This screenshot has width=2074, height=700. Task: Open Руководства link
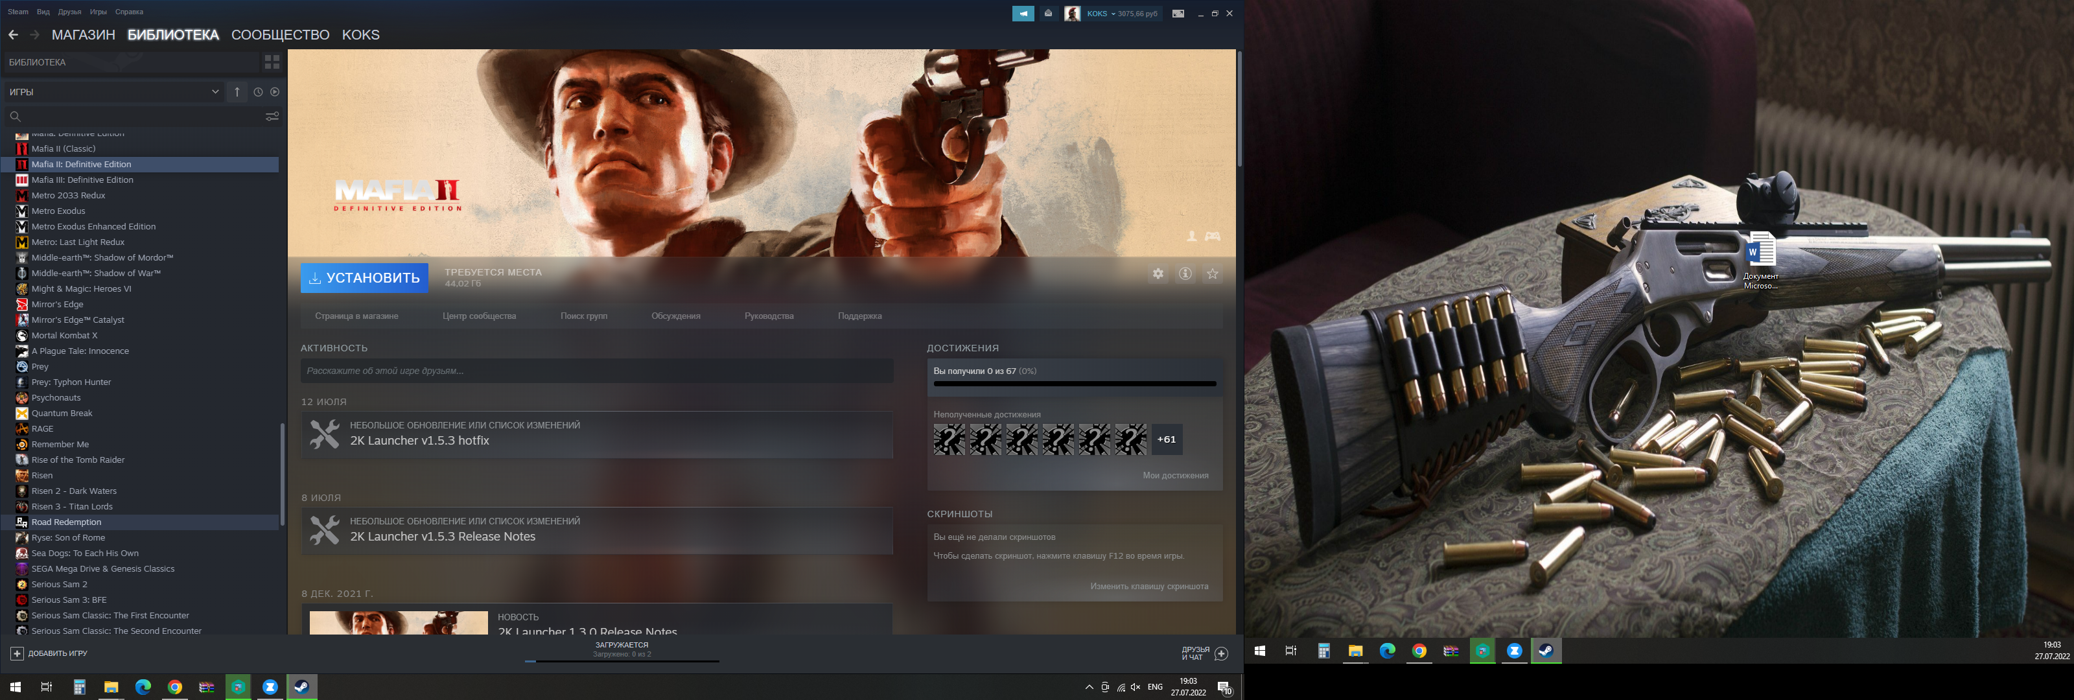click(x=769, y=316)
